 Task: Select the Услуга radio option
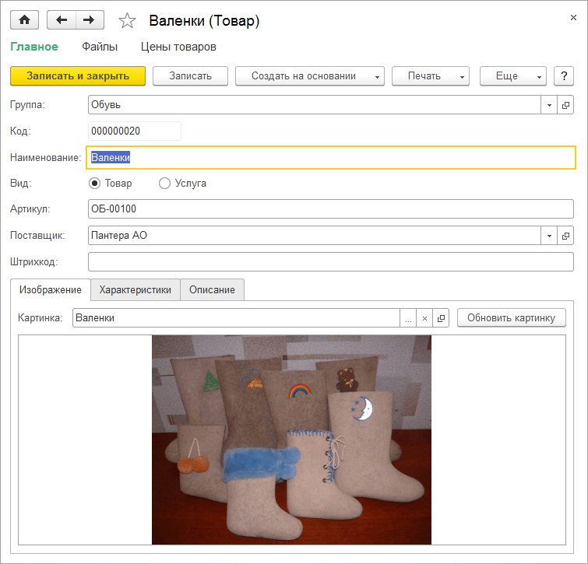pyautogui.click(x=182, y=183)
